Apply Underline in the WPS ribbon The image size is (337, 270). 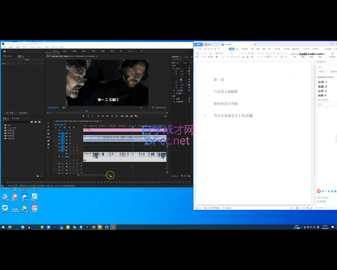point(223,57)
